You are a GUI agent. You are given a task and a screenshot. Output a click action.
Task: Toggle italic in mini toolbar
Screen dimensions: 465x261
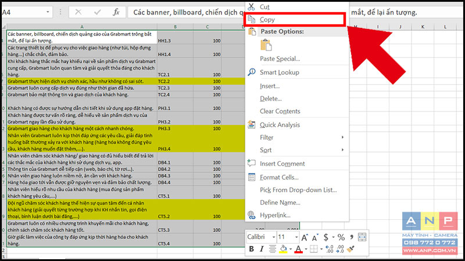click(x=262, y=249)
